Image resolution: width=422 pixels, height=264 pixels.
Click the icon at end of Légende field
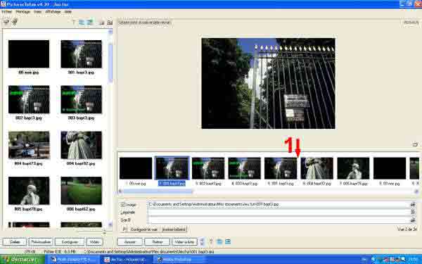click(414, 213)
